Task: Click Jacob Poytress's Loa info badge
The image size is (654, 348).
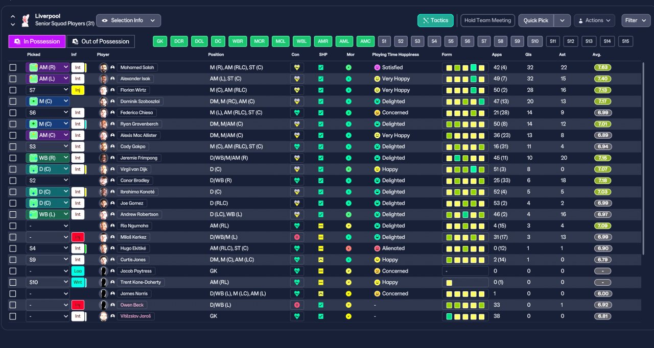Action: (x=78, y=271)
